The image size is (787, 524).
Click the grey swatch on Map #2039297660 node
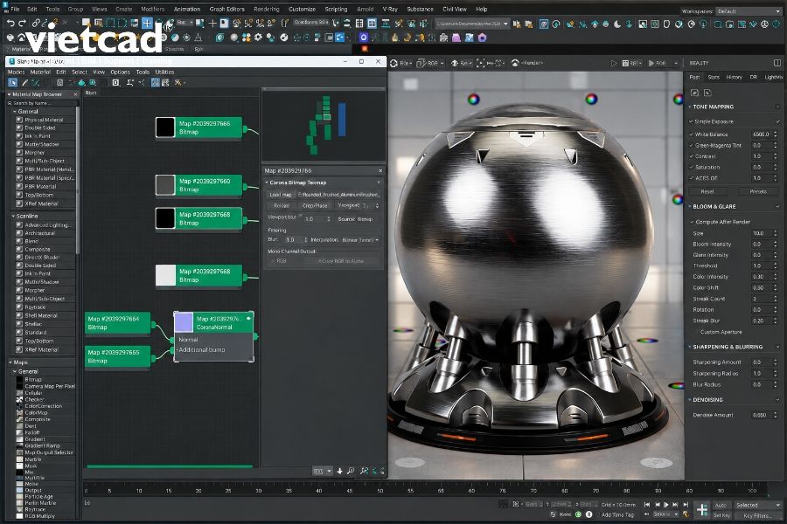[165, 185]
